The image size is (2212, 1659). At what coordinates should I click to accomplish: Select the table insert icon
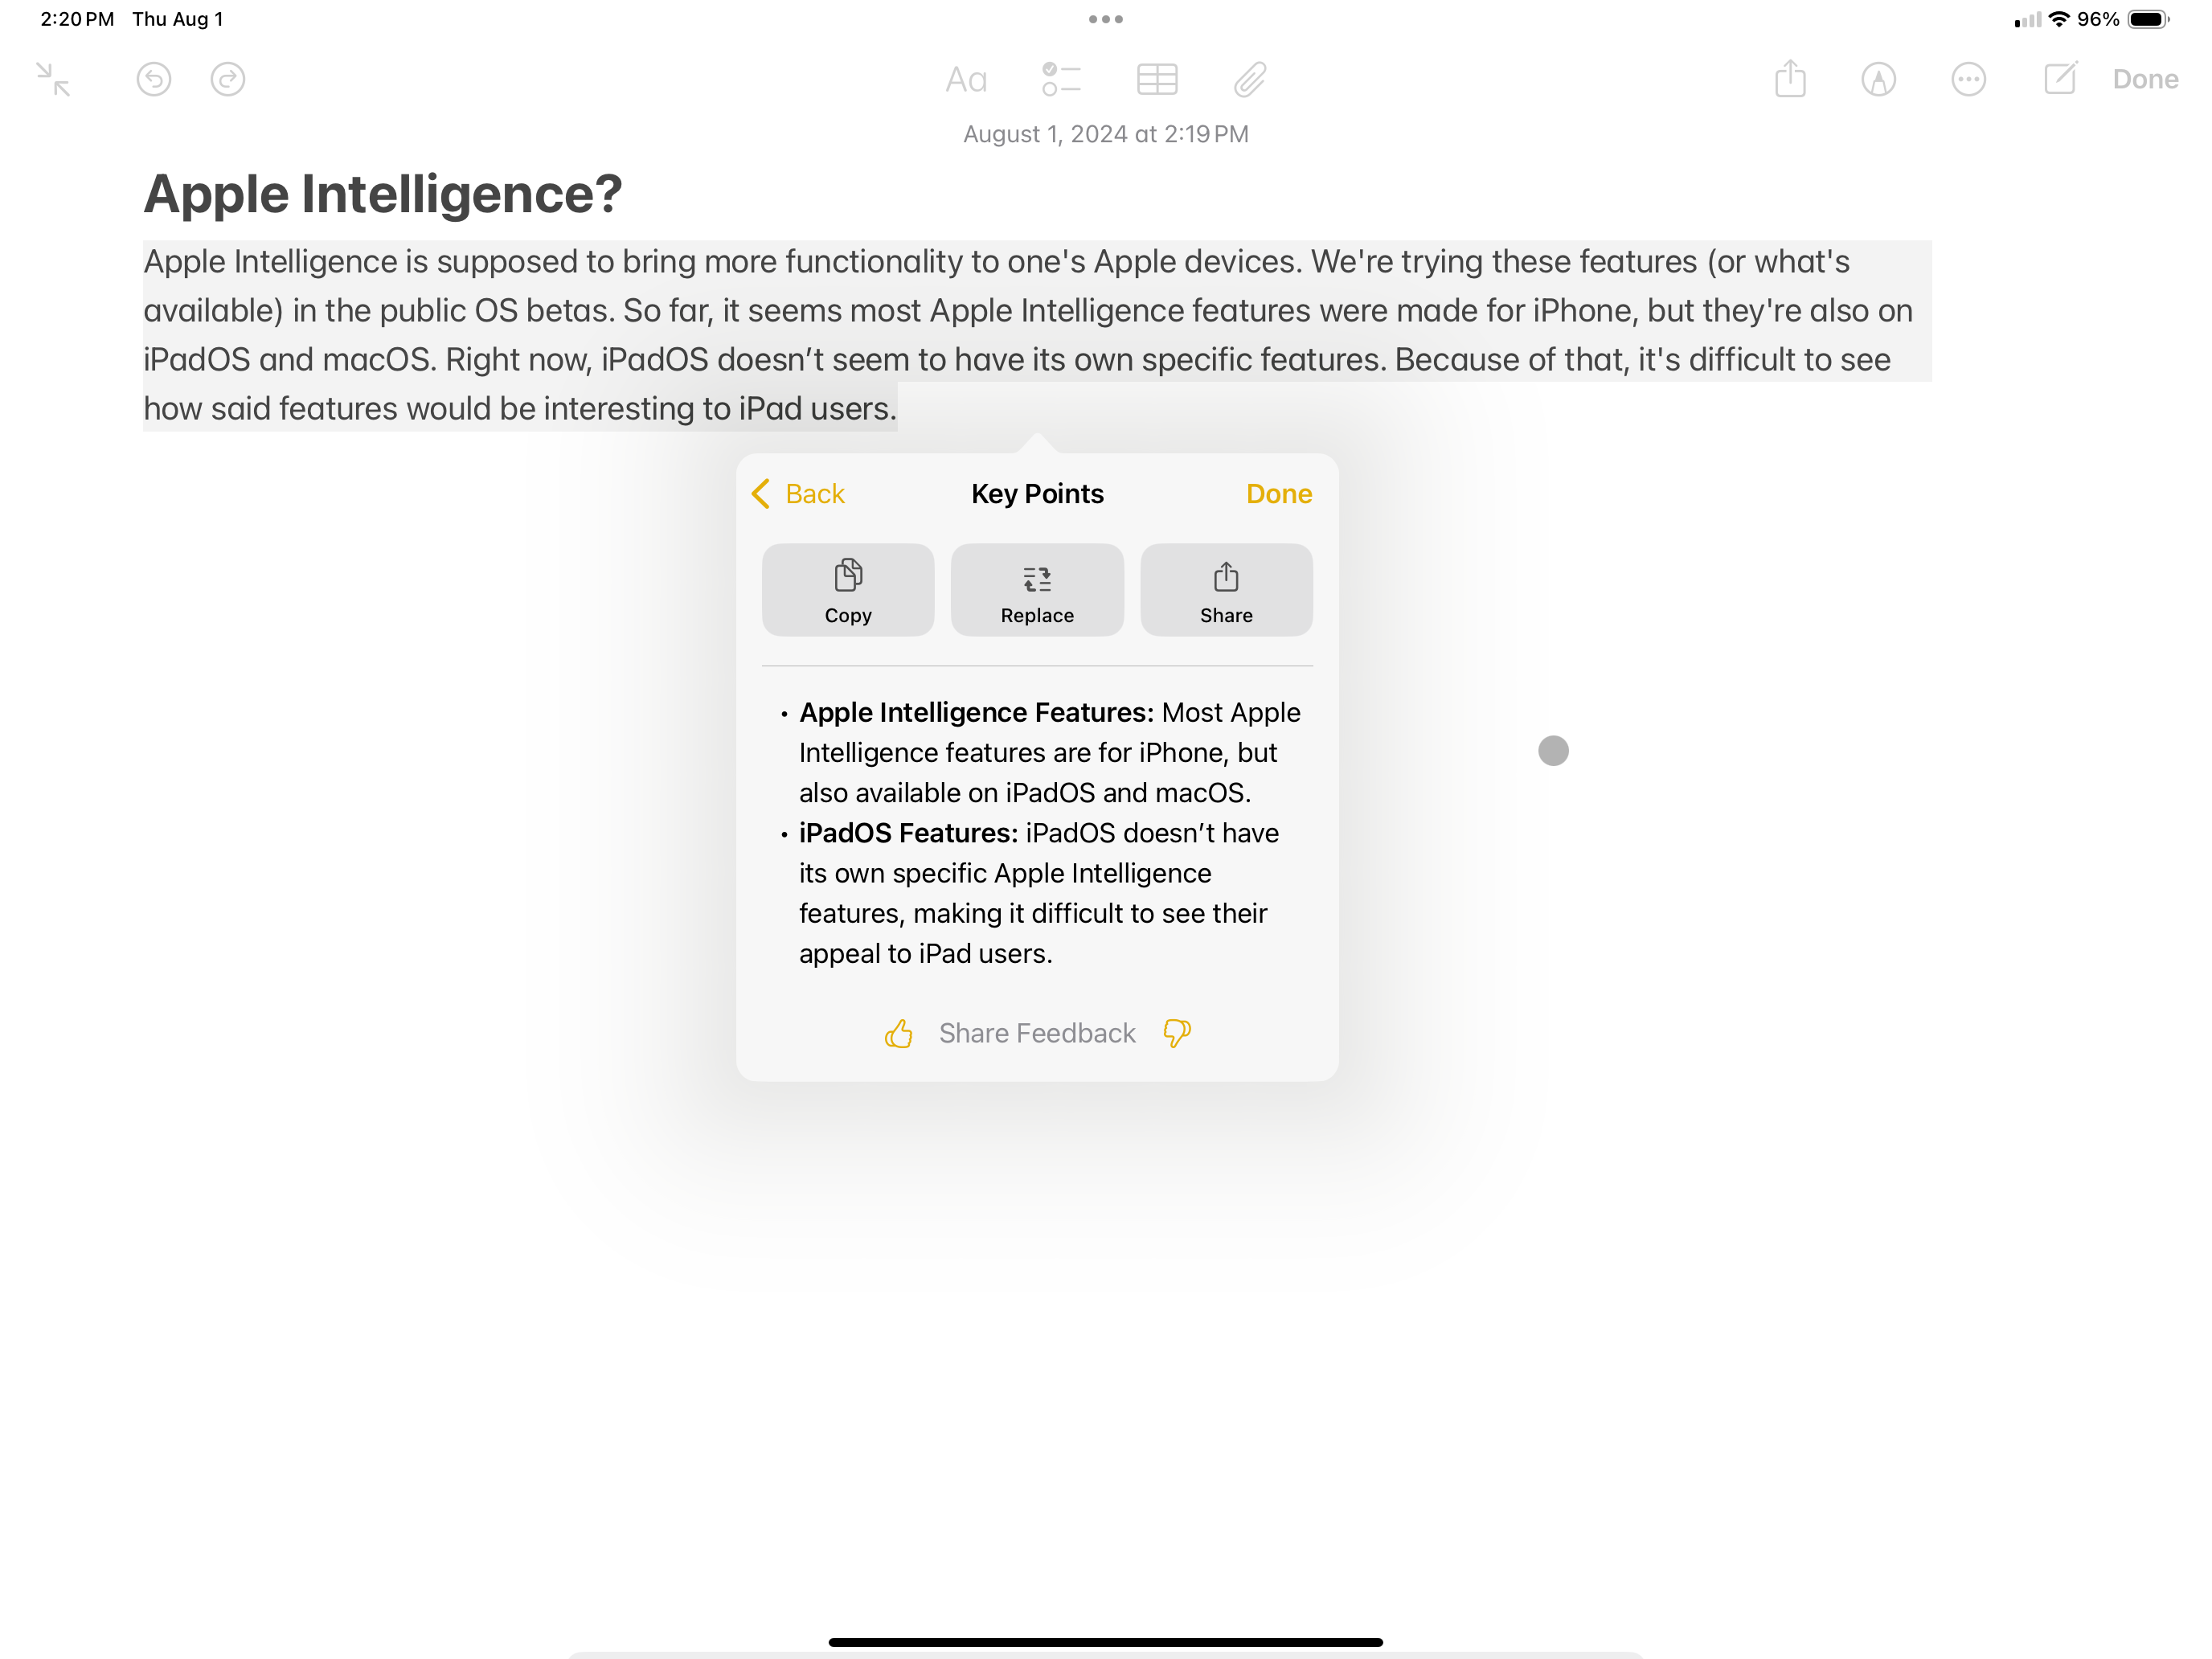tap(1155, 79)
